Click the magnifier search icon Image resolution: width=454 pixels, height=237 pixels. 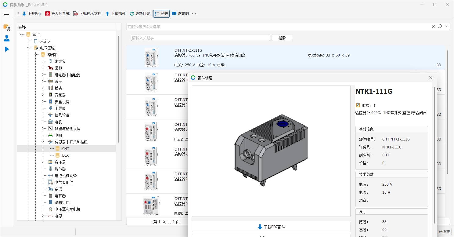(x=440, y=27)
